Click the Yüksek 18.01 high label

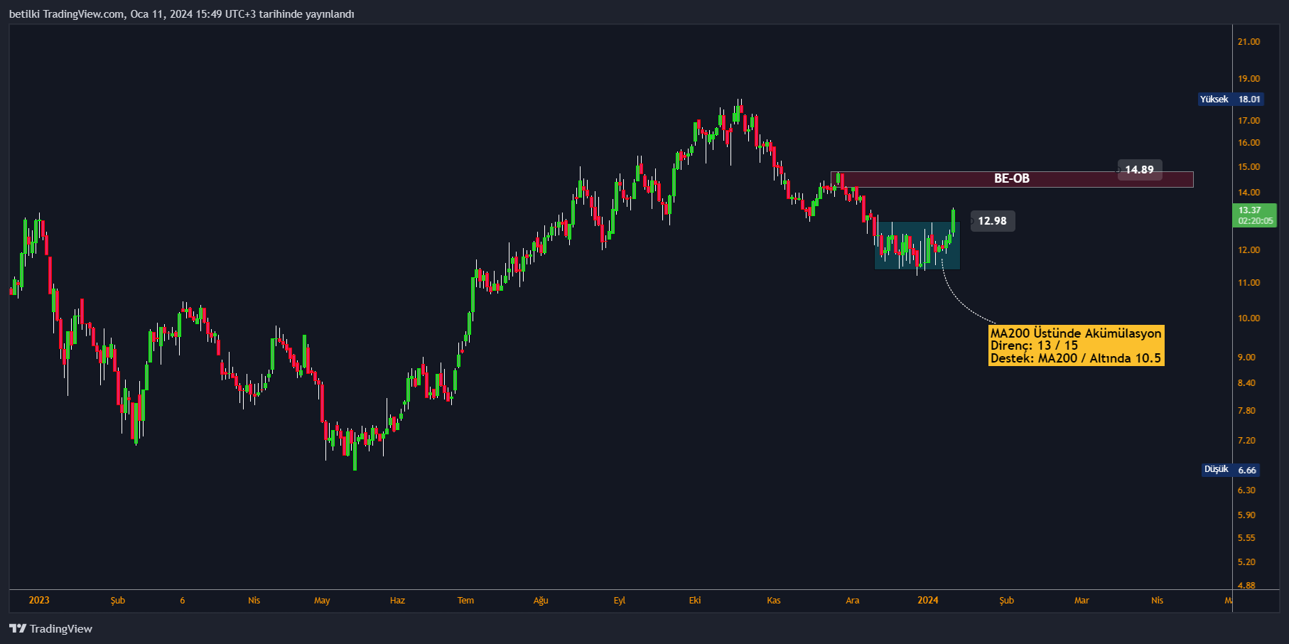tap(1230, 100)
